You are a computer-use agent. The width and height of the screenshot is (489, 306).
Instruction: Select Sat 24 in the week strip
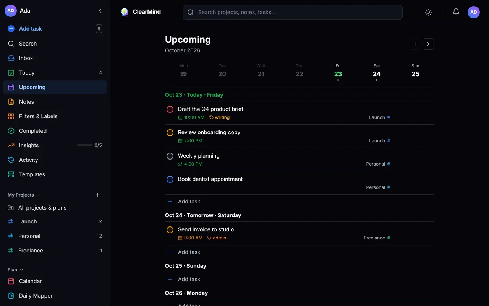(x=377, y=72)
